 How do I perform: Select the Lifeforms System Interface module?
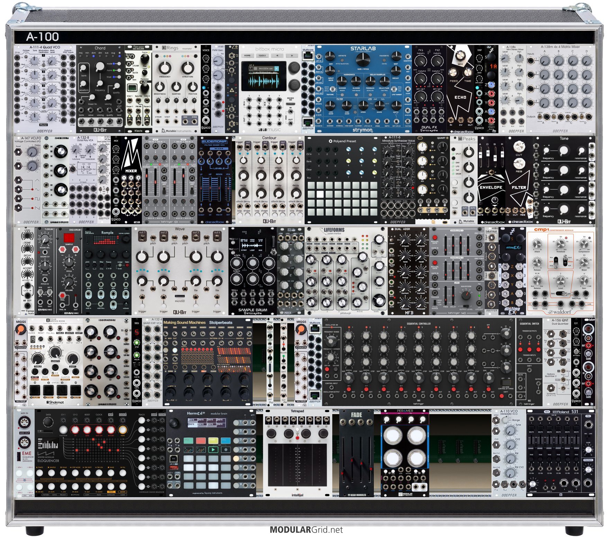346,271
